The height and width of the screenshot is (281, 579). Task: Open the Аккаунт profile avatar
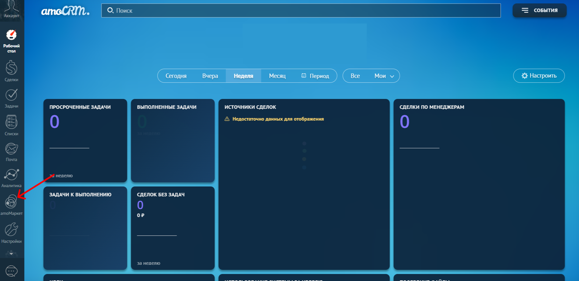tap(12, 10)
